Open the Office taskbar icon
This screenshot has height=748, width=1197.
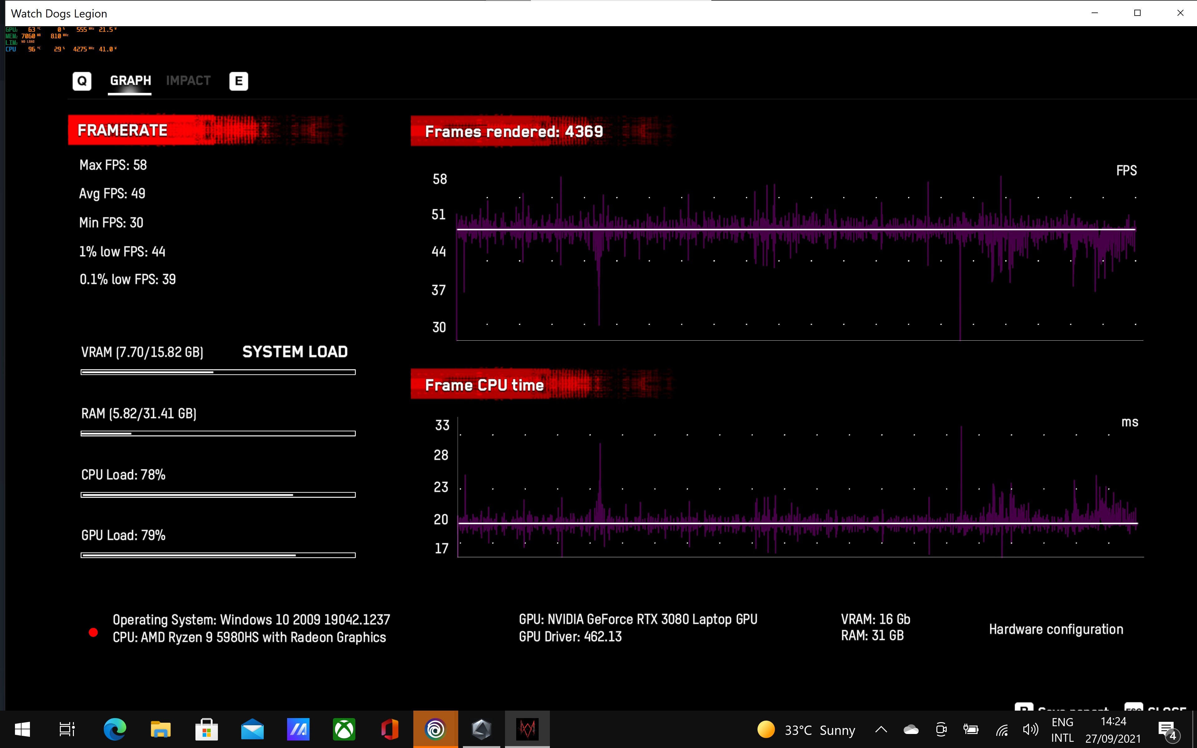point(390,729)
